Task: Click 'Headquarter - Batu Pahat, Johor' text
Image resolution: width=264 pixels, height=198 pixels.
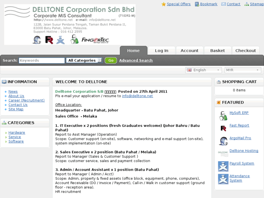Action: tap(87, 110)
